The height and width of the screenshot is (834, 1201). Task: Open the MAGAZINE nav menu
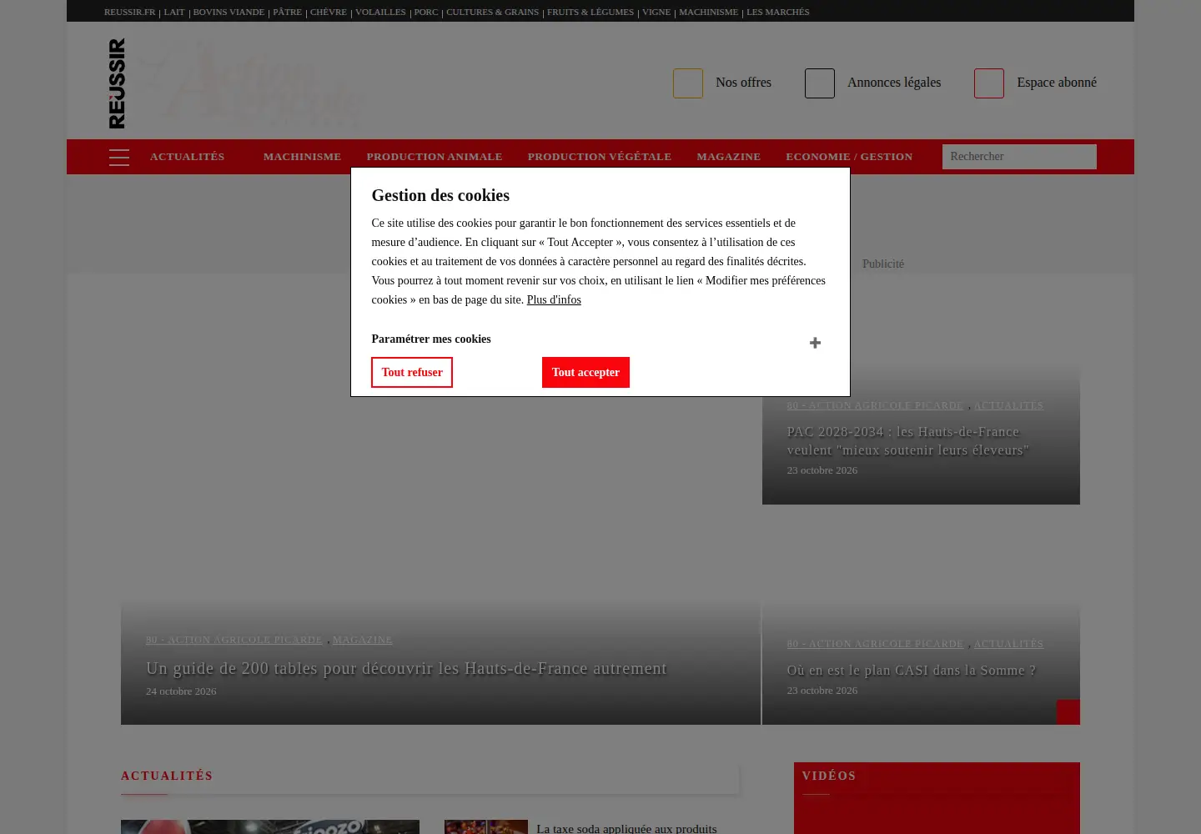pyautogui.click(x=729, y=157)
